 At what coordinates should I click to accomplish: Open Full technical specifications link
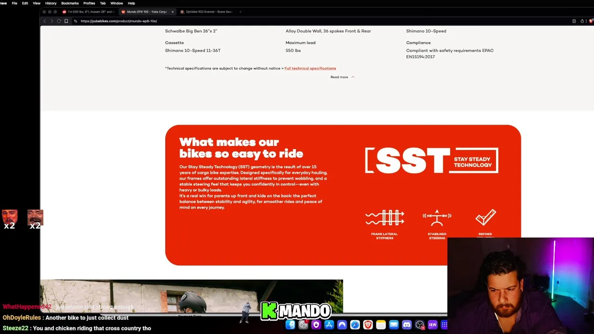tap(310, 68)
